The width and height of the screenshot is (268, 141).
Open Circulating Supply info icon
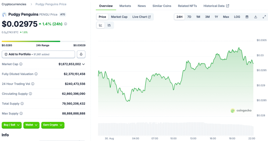(30, 94)
